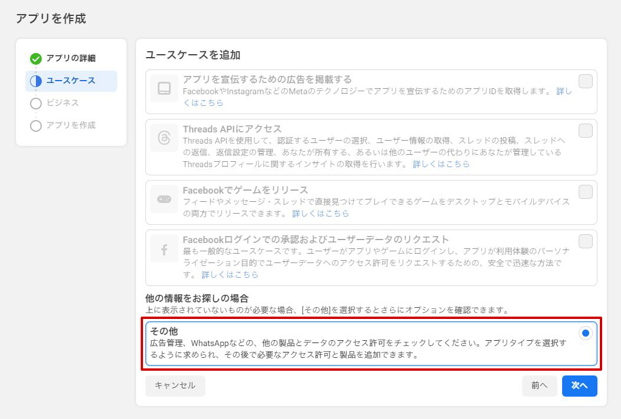Image resolution: width=621 pixels, height=419 pixels.
Task: Click the アプリを宣伝するための広告を掲載する title
Action: click(267, 79)
